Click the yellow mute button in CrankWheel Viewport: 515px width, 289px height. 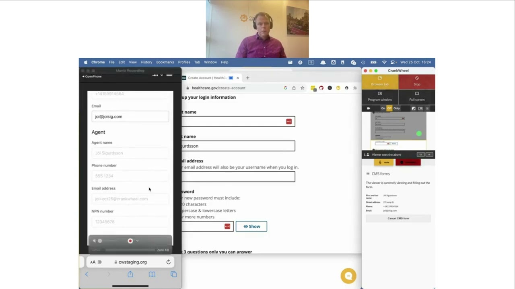(384, 162)
